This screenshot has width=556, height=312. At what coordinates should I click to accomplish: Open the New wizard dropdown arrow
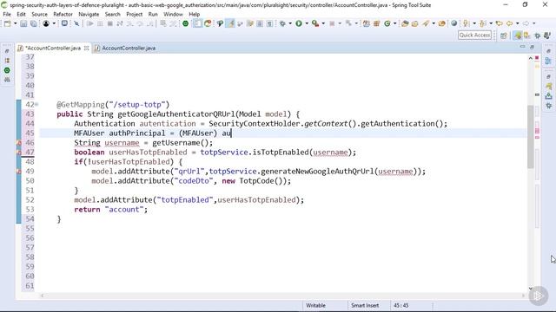pyautogui.click(x=15, y=23)
